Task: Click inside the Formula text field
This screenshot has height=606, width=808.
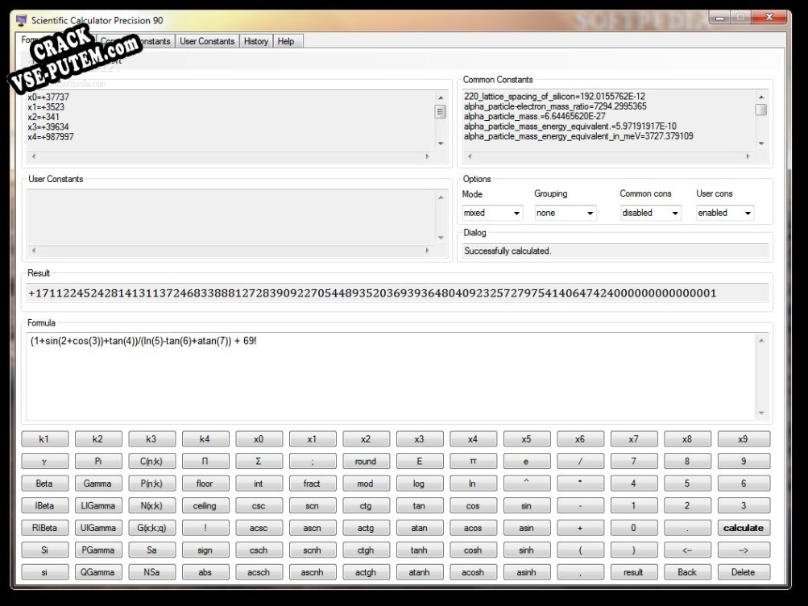Action: pyautogui.click(x=392, y=376)
